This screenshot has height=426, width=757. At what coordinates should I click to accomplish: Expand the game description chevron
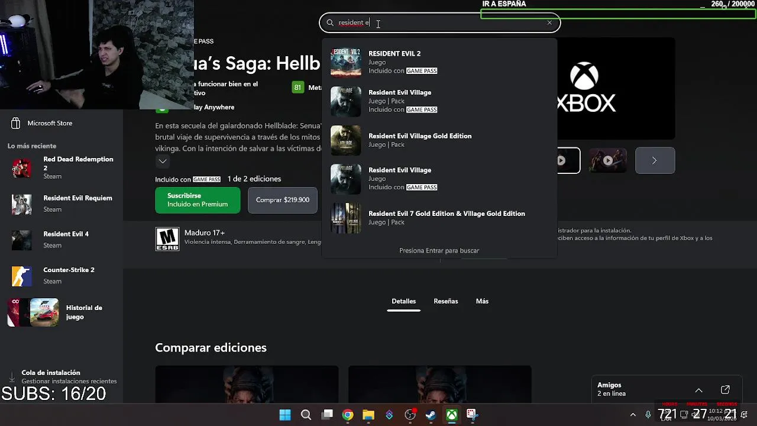[x=163, y=161]
